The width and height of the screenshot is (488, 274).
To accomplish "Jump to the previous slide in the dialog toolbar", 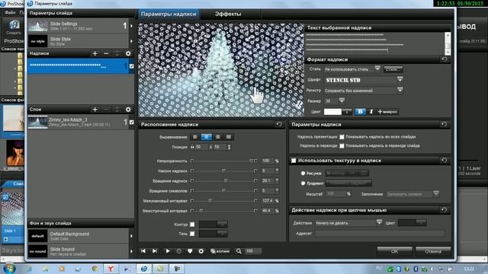I will tap(143, 251).
